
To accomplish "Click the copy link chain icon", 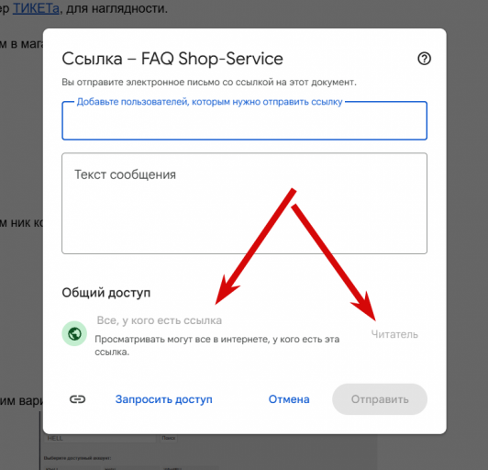I will tap(77, 399).
